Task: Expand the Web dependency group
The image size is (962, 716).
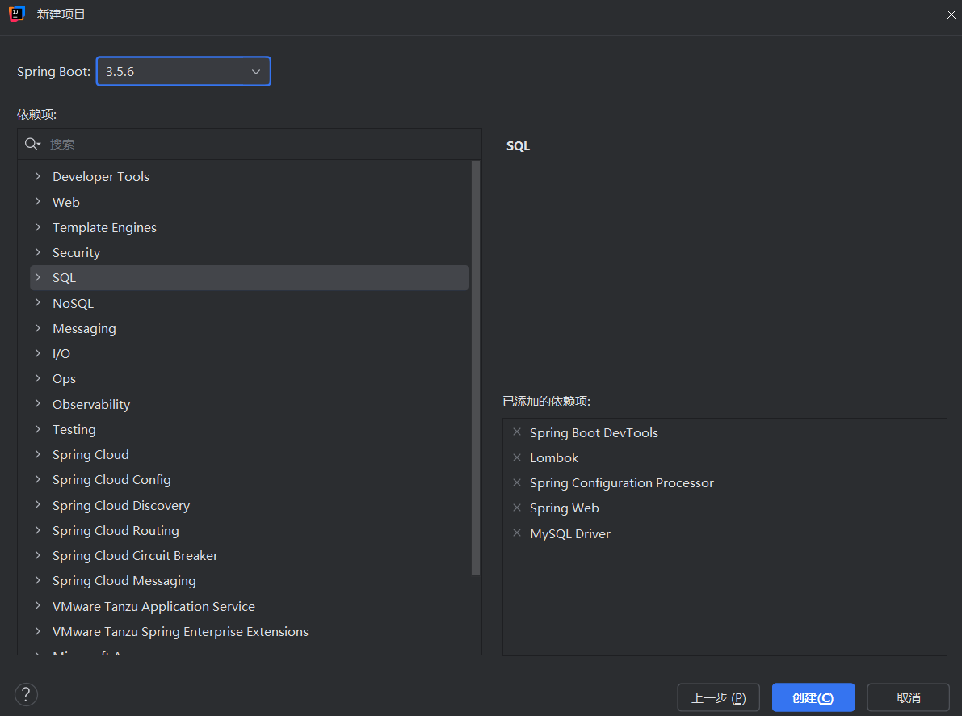Action: pos(37,202)
